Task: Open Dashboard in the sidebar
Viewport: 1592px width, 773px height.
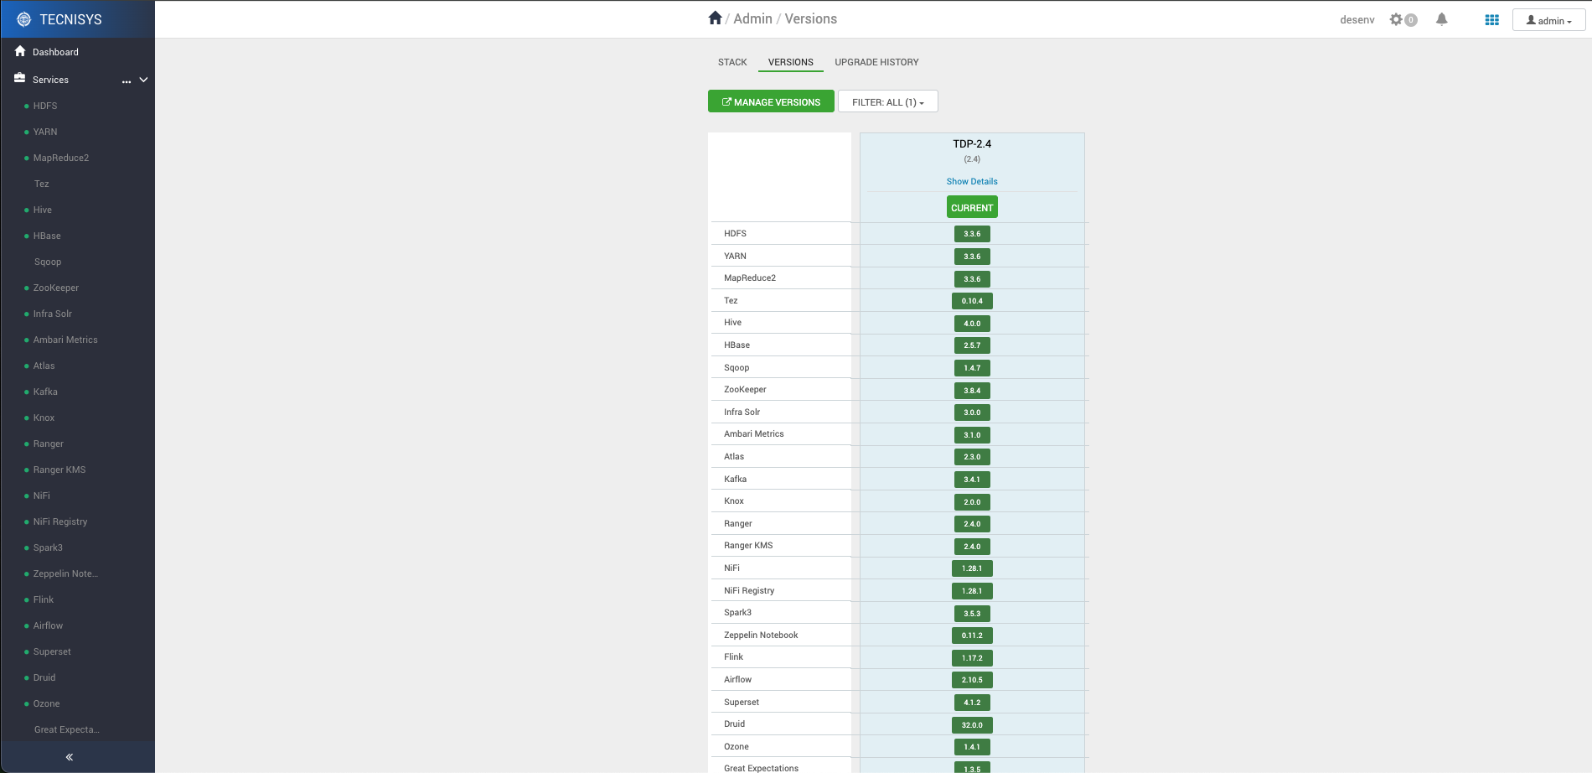Action: [55, 52]
